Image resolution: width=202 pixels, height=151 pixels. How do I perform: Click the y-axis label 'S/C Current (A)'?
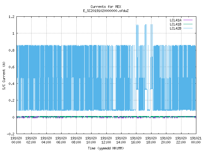[x=4, y=76]
